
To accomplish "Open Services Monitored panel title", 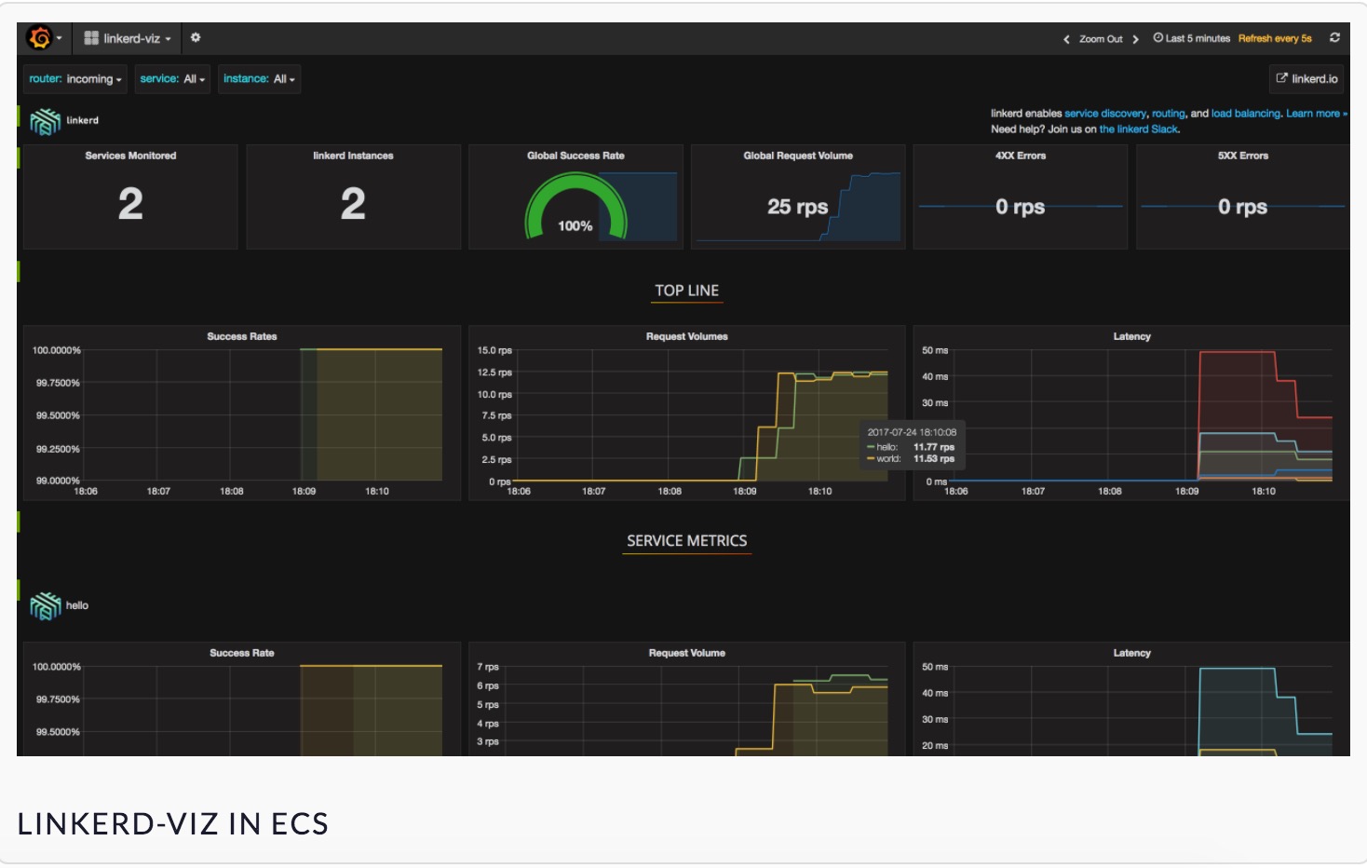I will click(130, 156).
